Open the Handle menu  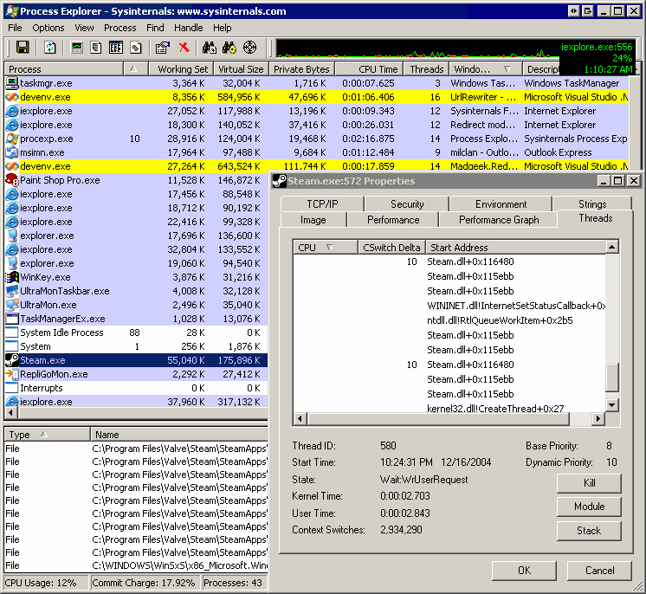point(188,28)
